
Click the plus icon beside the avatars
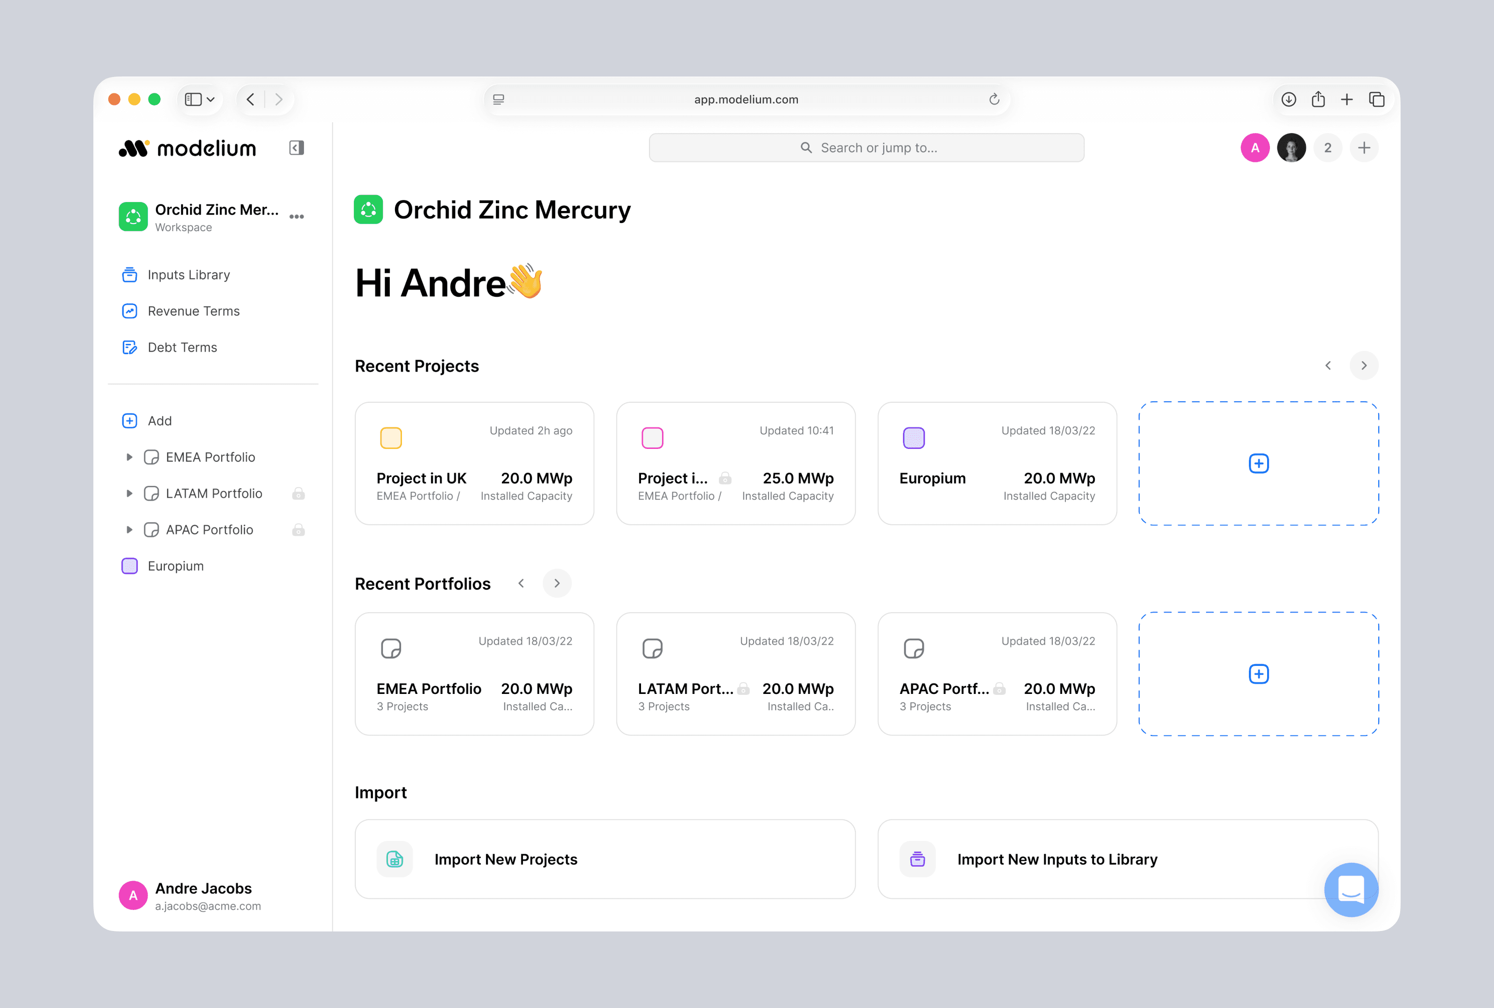click(x=1363, y=148)
